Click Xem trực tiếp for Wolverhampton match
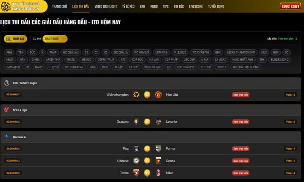Image resolution: width=304 pixels, height=182 pixels. click(241, 95)
